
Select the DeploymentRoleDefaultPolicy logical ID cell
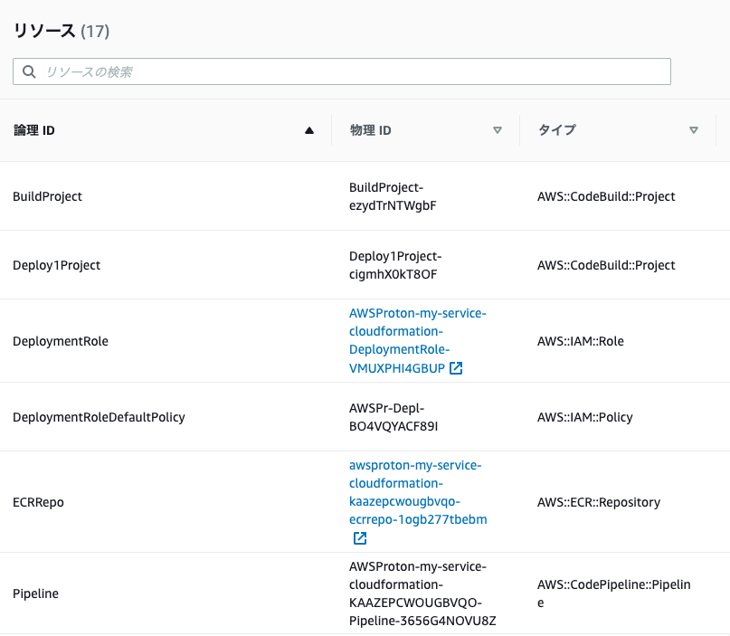99,417
